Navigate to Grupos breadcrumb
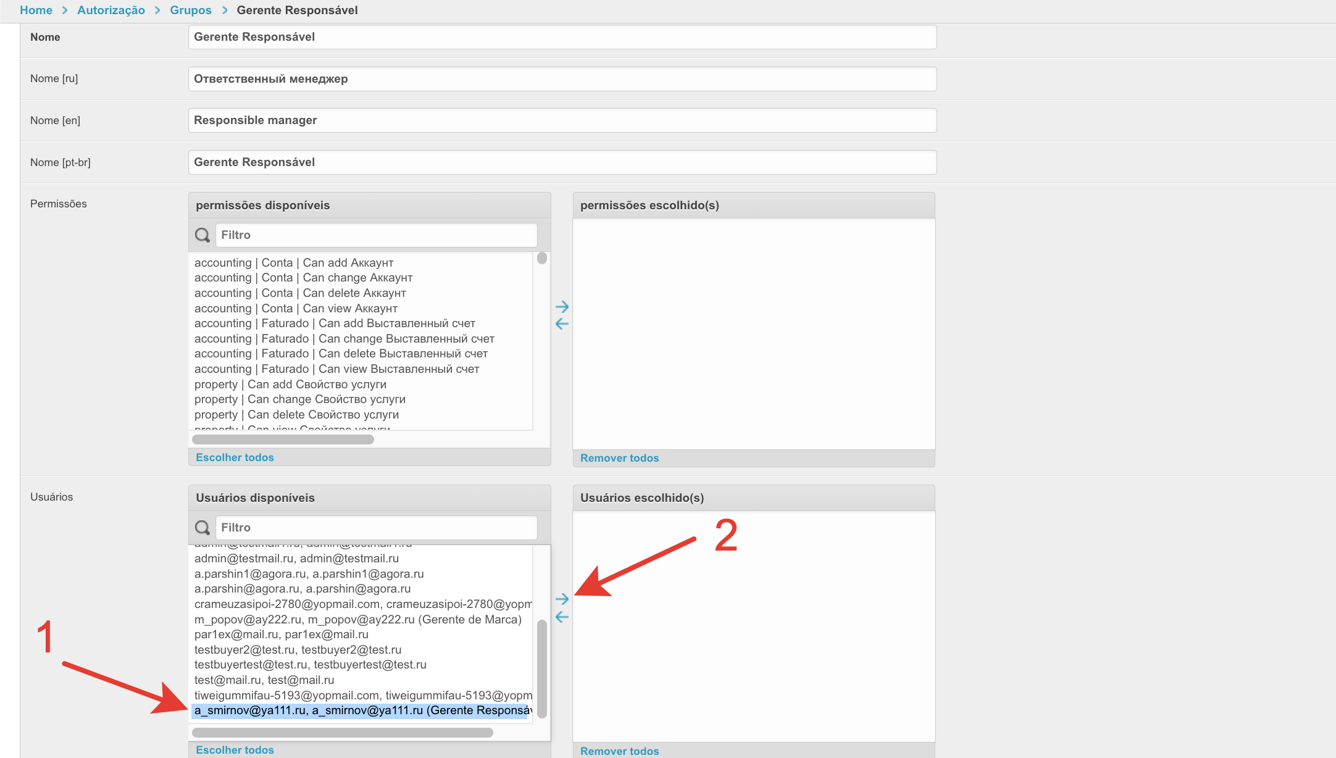Viewport: 1336px width, 758px height. 191,10
